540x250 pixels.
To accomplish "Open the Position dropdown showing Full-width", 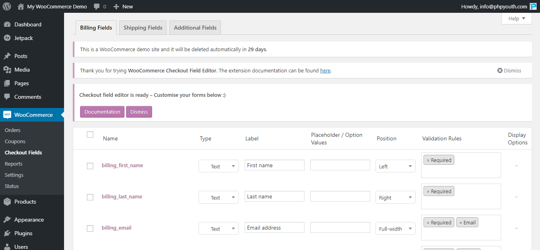I will [x=395, y=228].
